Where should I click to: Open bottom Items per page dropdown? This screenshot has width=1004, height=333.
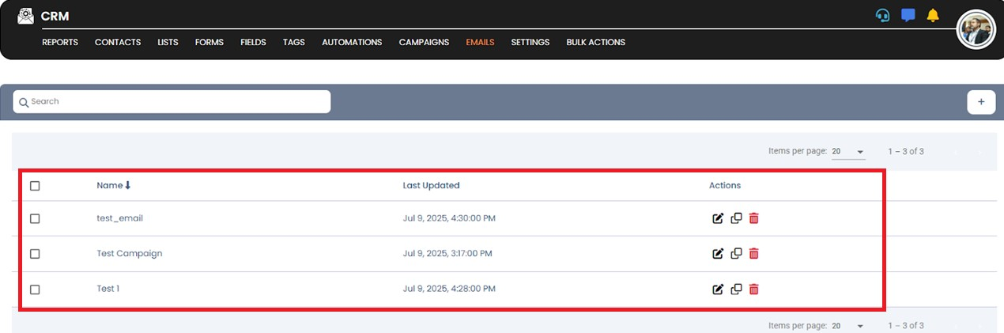849,326
